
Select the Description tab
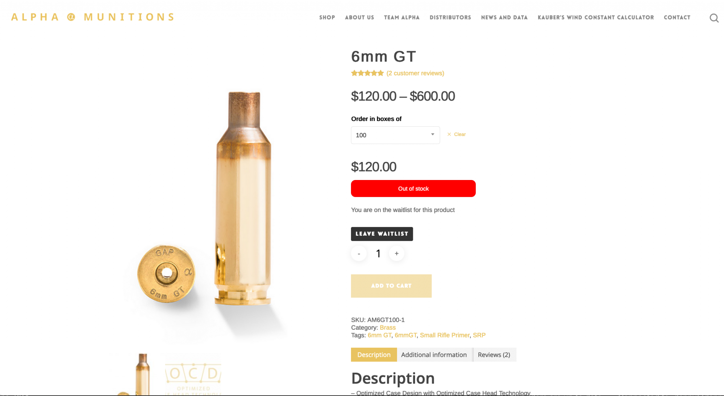pyautogui.click(x=374, y=355)
